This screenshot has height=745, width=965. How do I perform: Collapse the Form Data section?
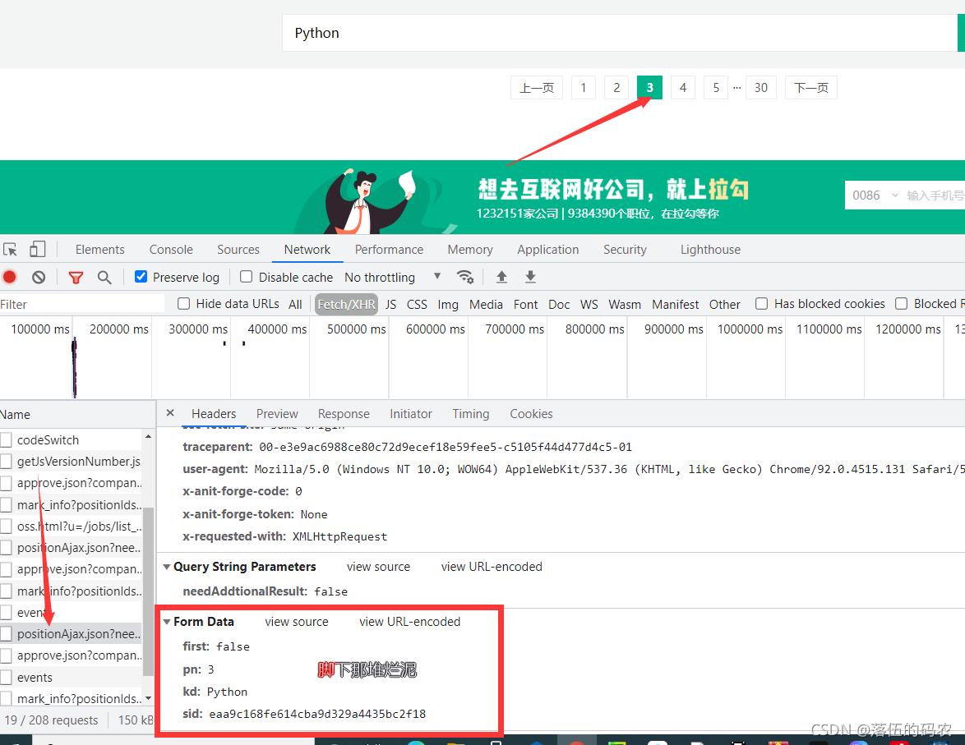coord(167,622)
